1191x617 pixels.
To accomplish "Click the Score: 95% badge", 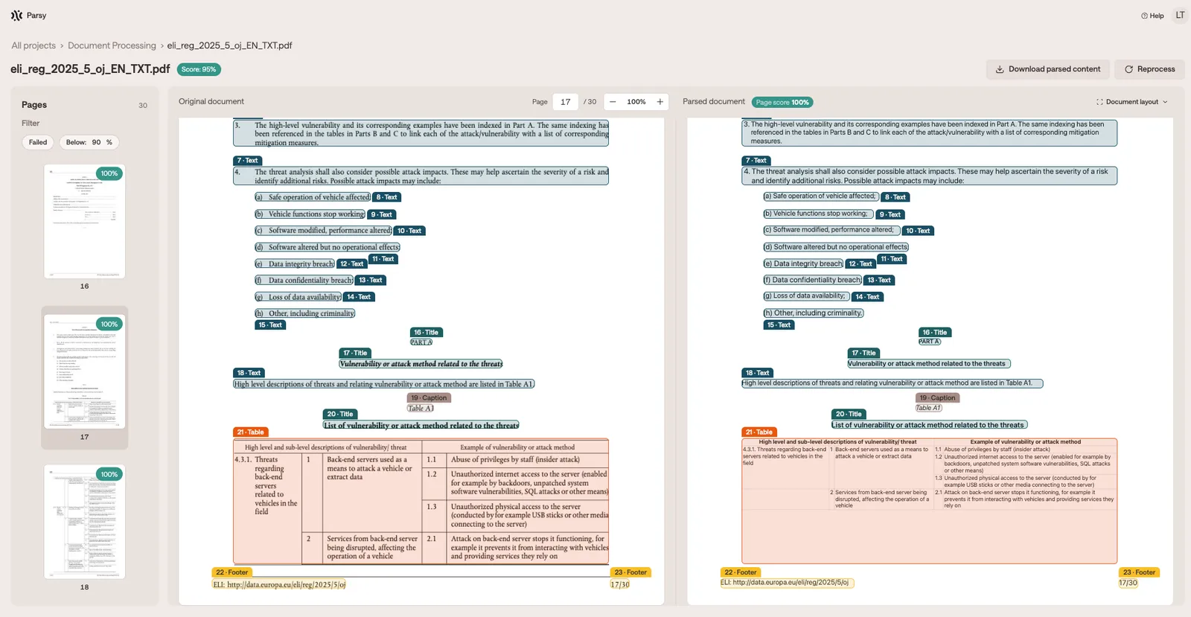I will (x=199, y=69).
